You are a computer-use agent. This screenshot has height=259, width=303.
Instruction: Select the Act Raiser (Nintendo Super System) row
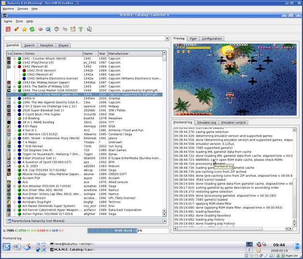pos(84,206)
